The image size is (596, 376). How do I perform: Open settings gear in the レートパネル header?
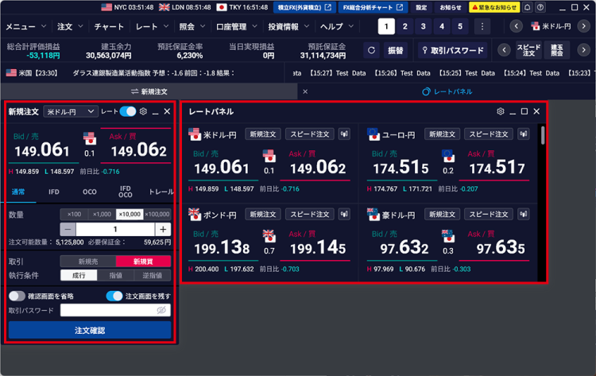pos(500,112)
